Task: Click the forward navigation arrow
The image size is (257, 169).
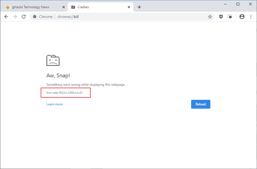Action: click(x=15, y=17)
